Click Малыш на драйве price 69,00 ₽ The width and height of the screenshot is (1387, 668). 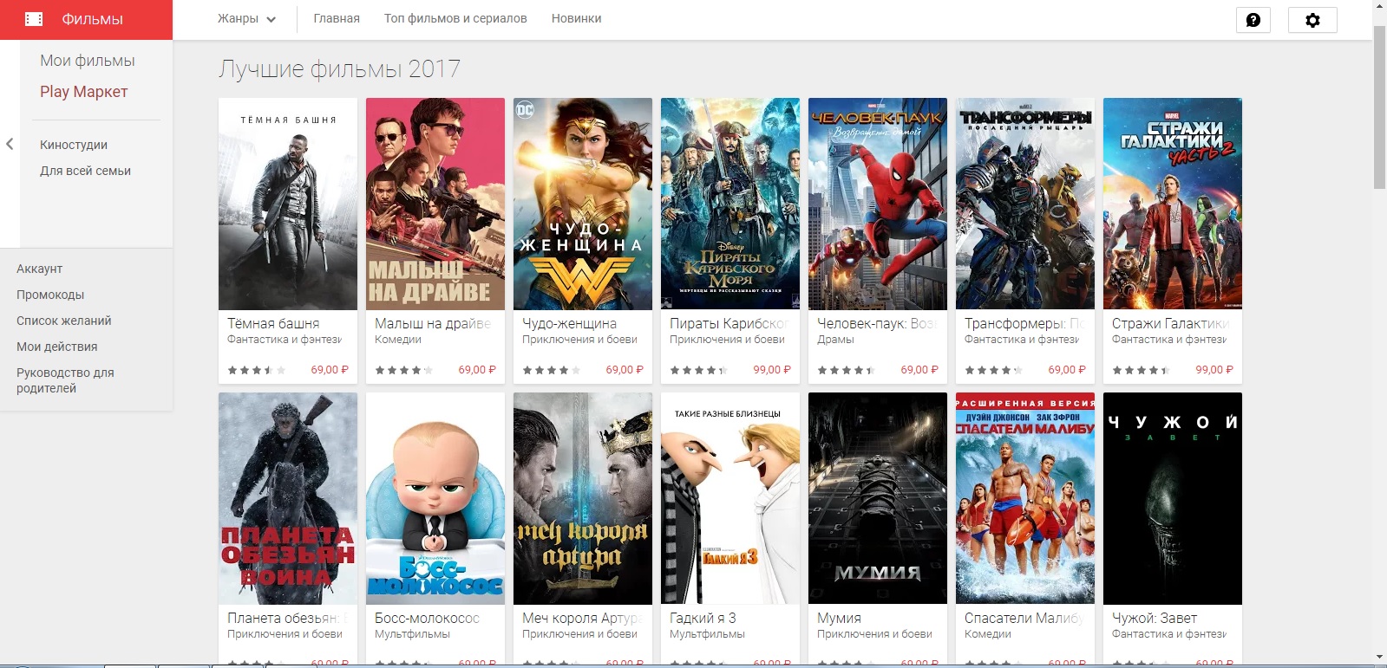point(477,370)
